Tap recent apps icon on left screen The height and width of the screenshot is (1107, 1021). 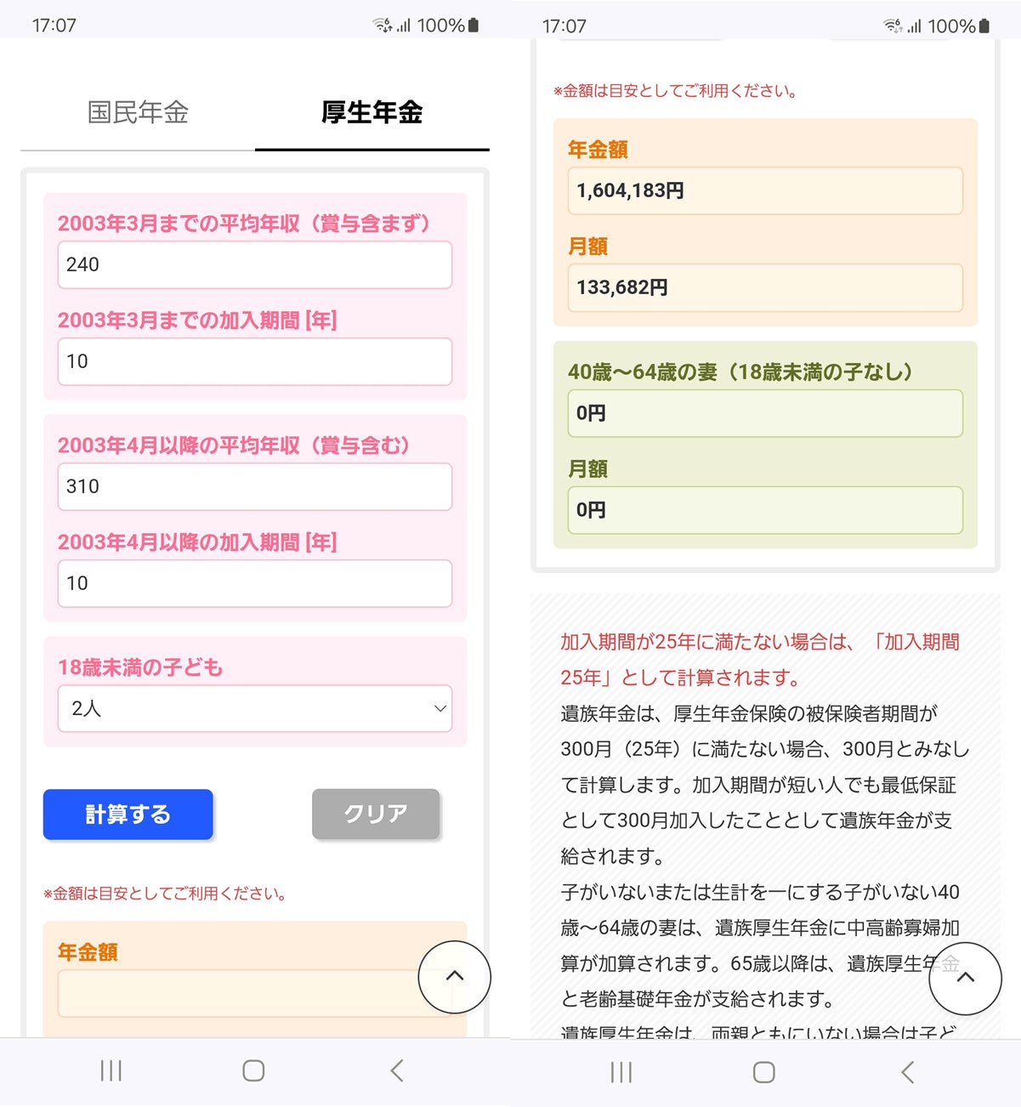[111, 1071]
